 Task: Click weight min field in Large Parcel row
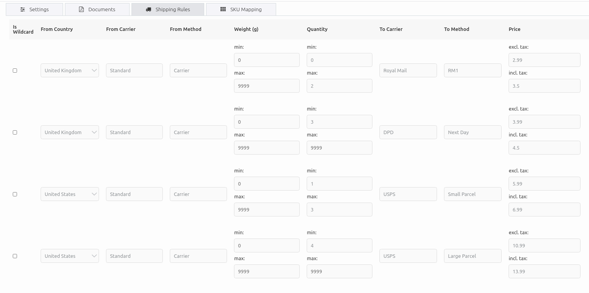coord(267,245)
